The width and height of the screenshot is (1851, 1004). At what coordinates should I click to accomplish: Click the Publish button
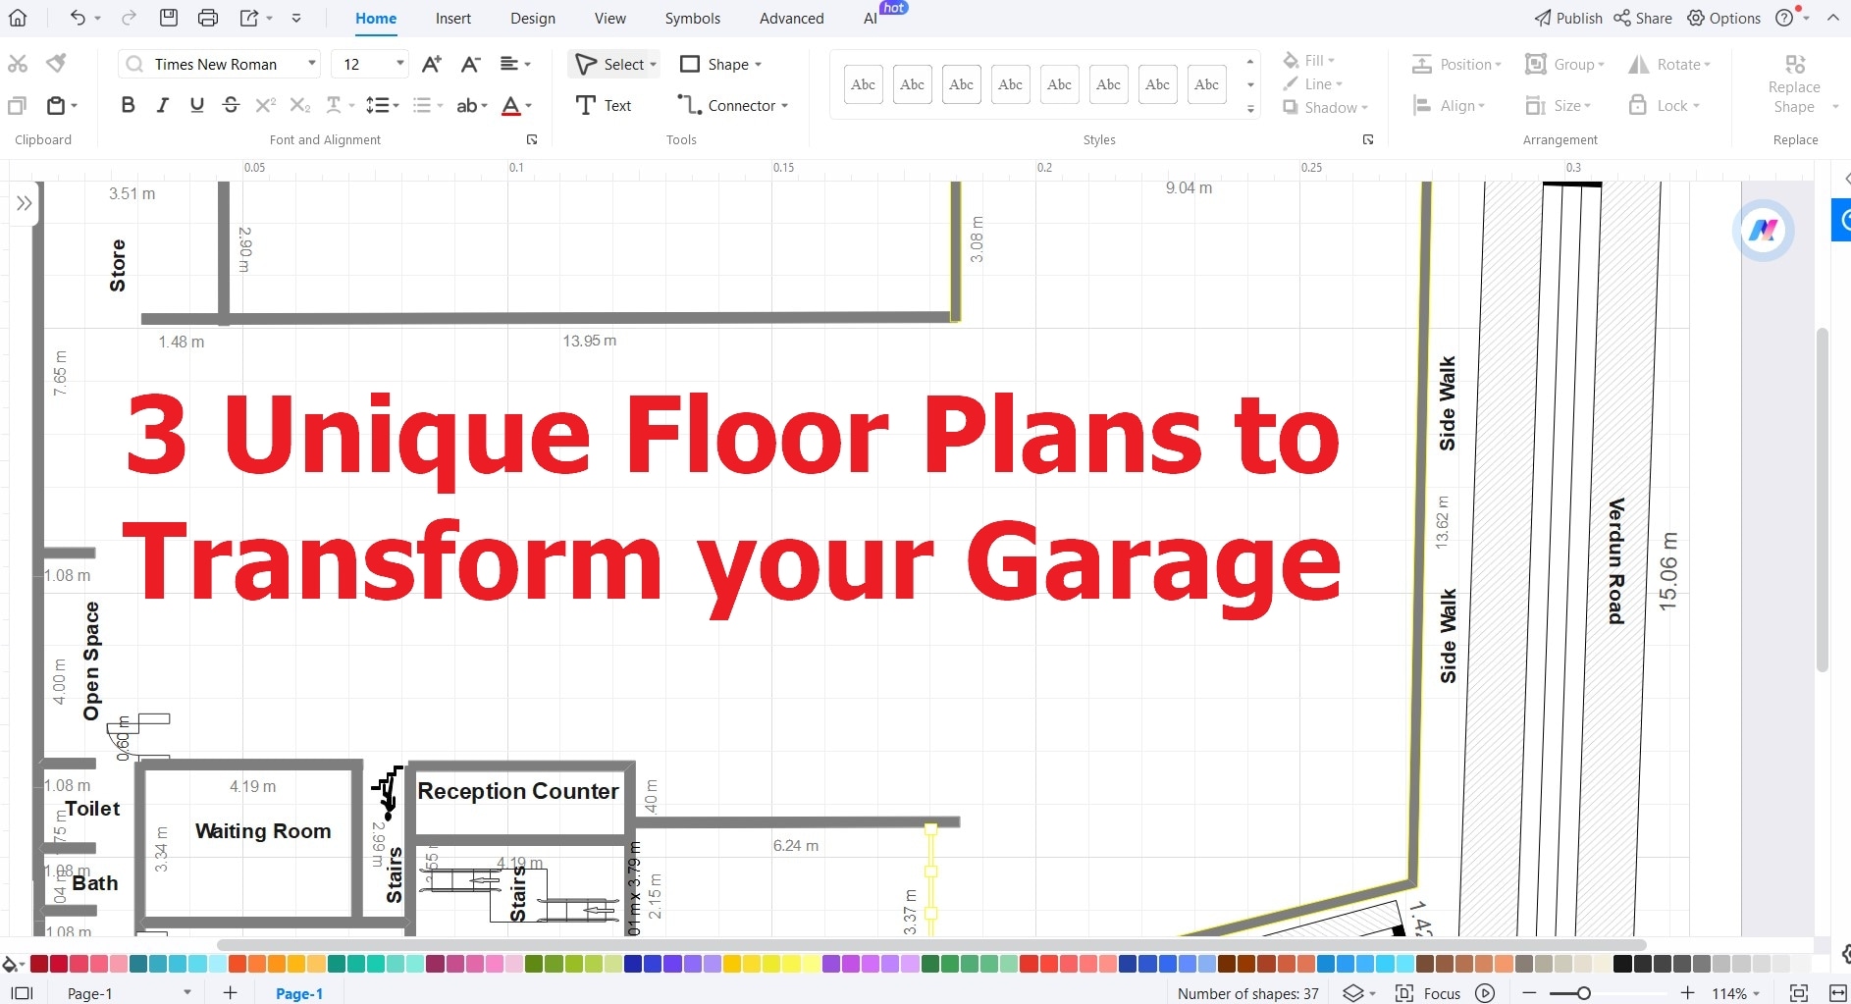[x=1568, y=18]
